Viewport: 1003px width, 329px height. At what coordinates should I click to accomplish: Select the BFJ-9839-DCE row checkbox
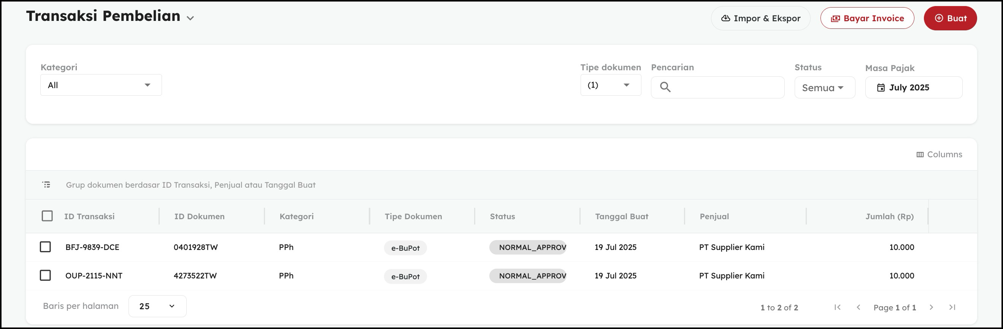click(46, 247)
